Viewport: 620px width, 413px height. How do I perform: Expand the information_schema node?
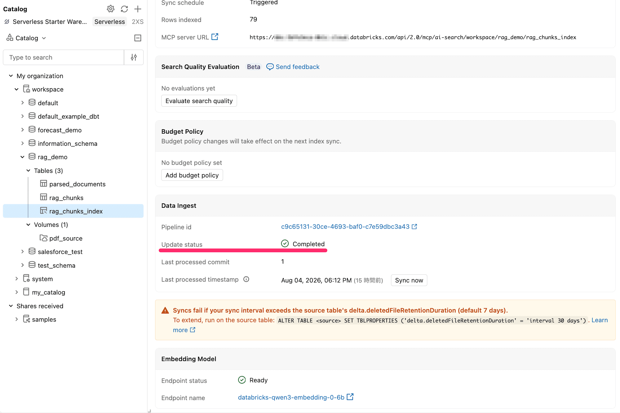click(22, 143)
